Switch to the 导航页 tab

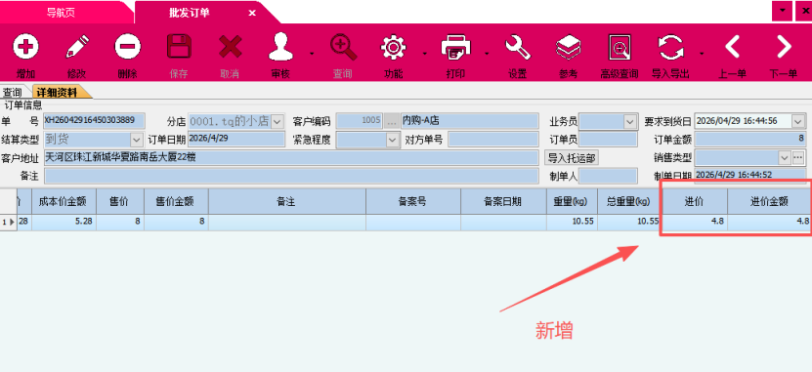62,13
